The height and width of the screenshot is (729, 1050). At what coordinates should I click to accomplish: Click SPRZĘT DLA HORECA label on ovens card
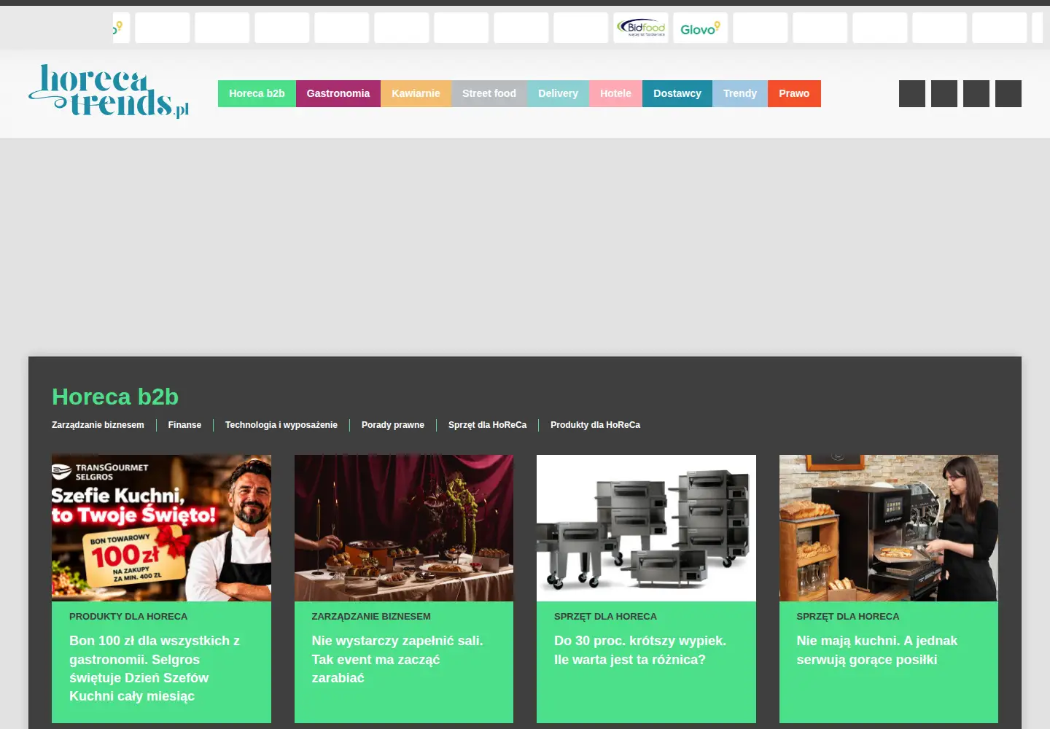pos(605,617)
